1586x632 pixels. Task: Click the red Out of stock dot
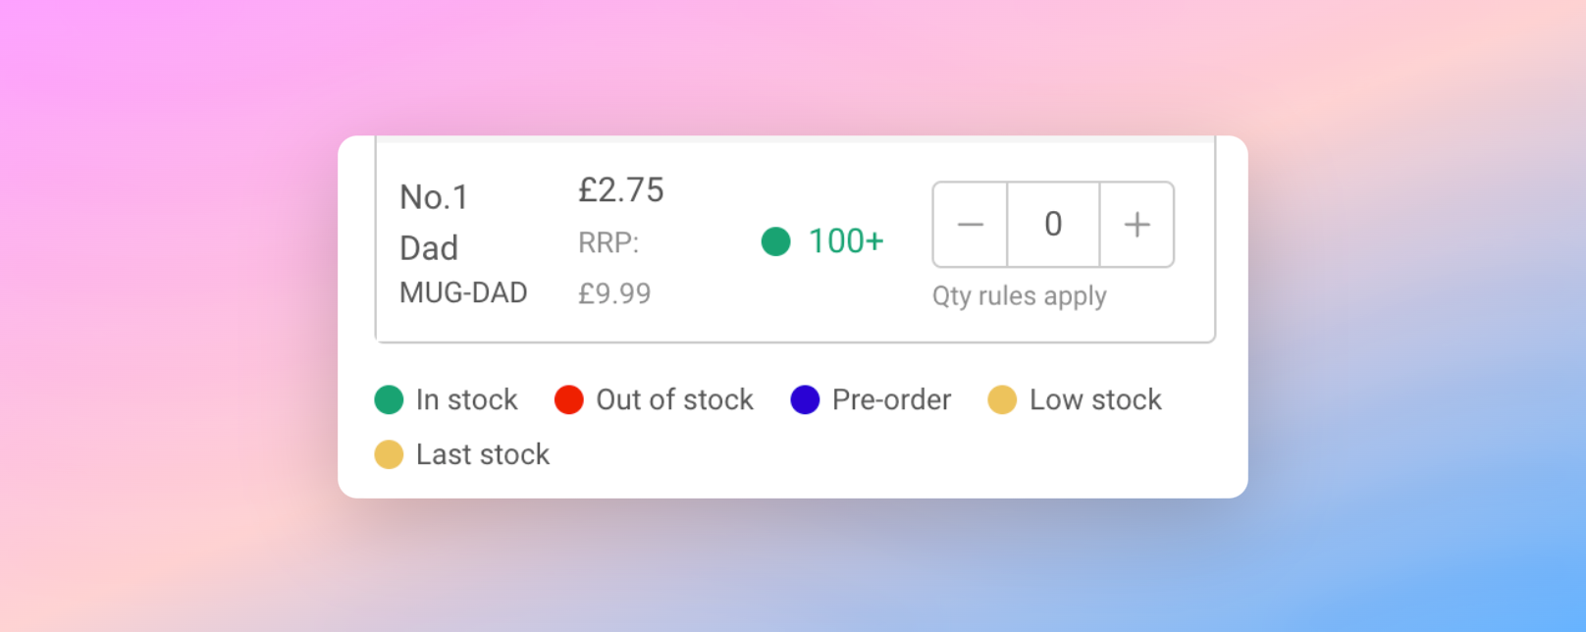570,399
